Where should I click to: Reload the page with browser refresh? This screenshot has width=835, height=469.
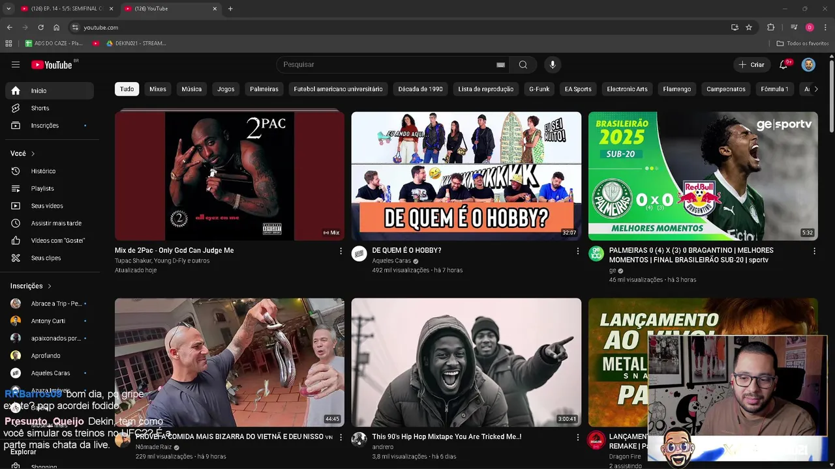[40, 27]
